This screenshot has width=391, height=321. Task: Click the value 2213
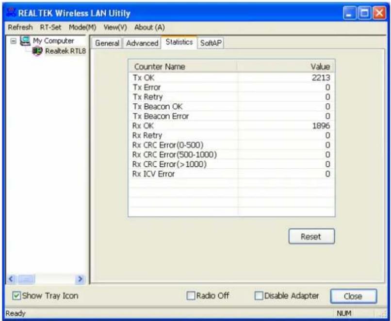coord(321,78)
